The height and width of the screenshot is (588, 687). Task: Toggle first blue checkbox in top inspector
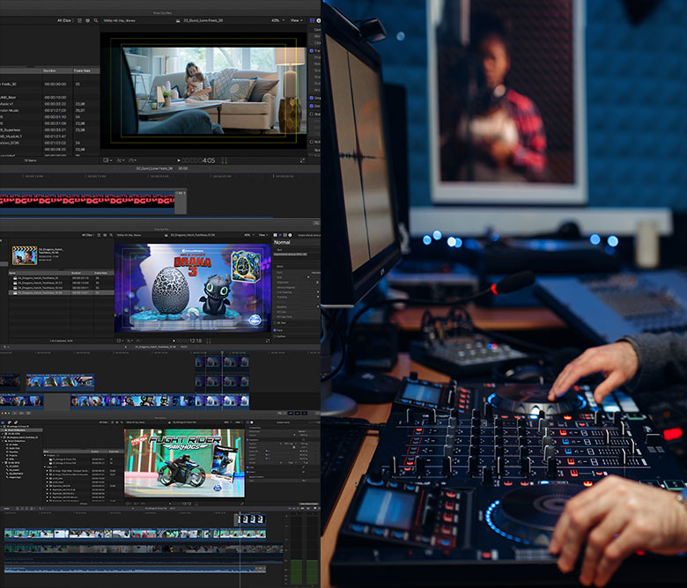312,51
